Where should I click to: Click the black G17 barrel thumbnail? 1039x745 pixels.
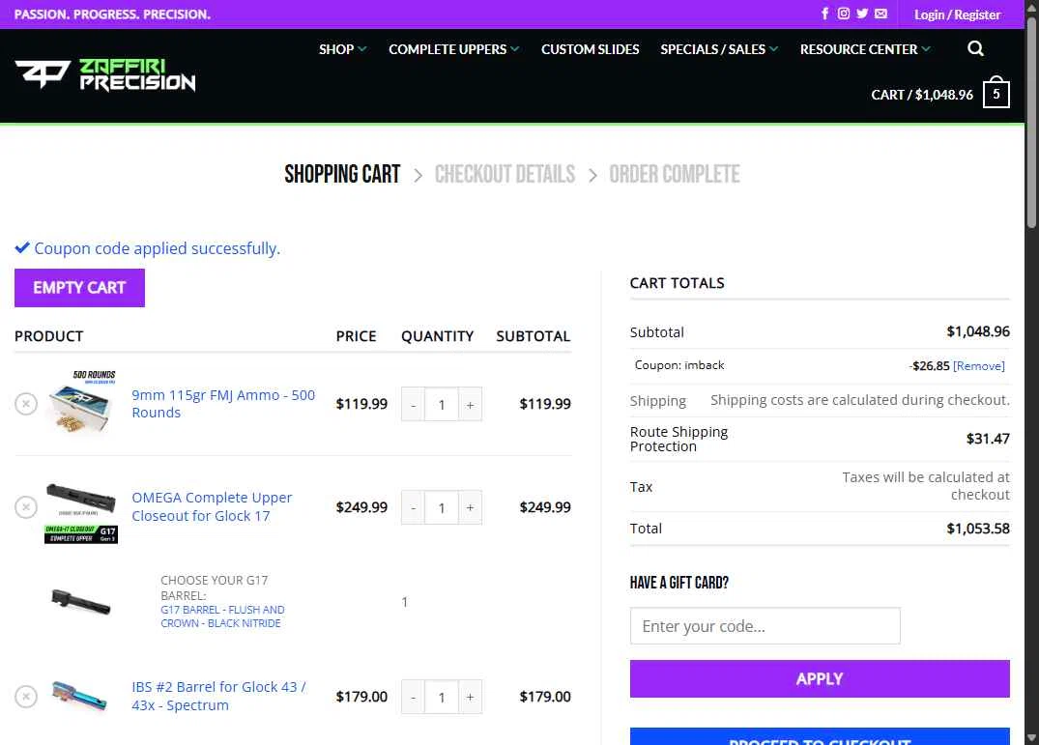pos(80,602)
